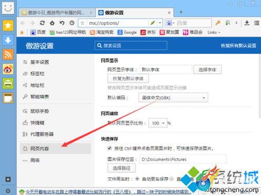Go forward to next page
This screenshot has width=261, height=195.
[32, 23]
